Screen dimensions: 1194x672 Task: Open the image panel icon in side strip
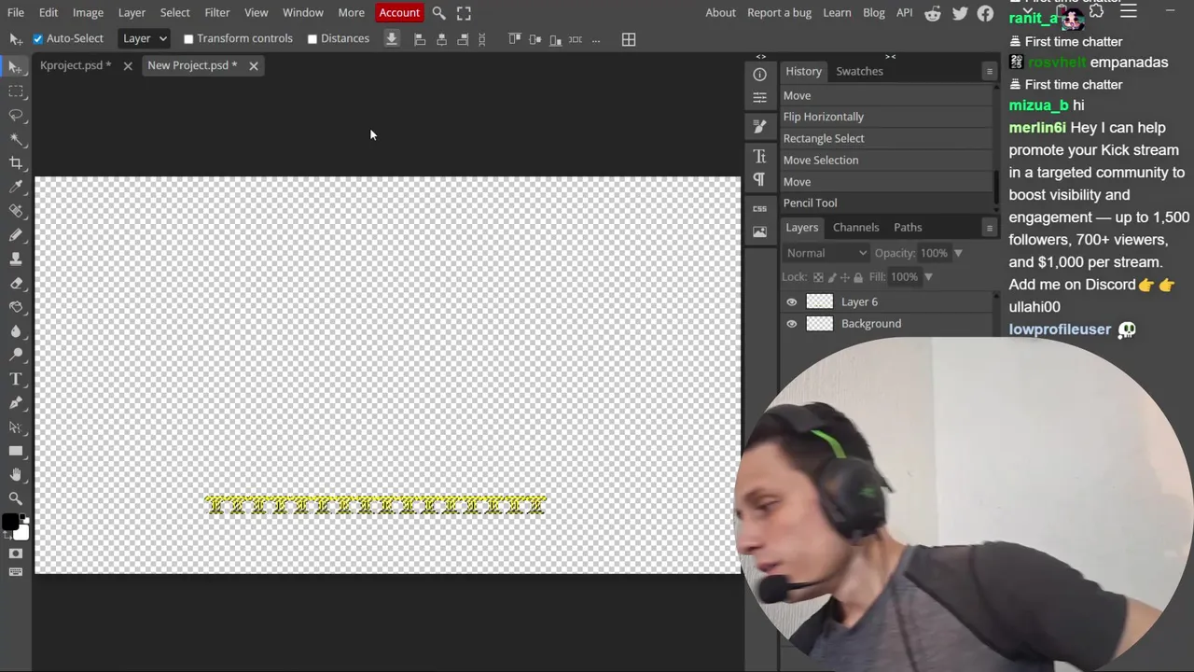pos(760,231)
